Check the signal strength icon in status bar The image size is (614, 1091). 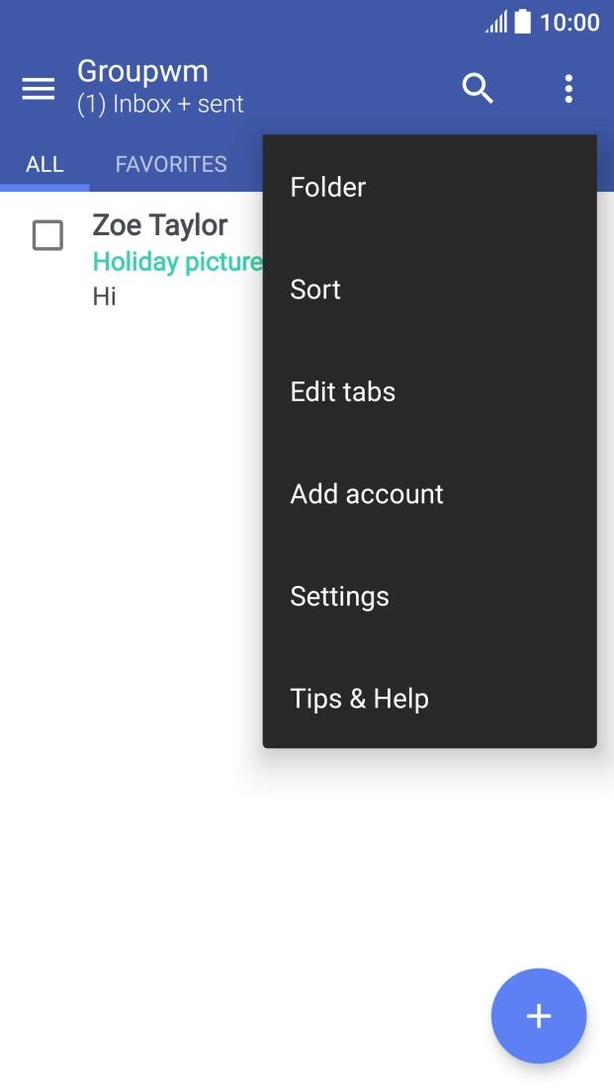(x=496, y=22)
